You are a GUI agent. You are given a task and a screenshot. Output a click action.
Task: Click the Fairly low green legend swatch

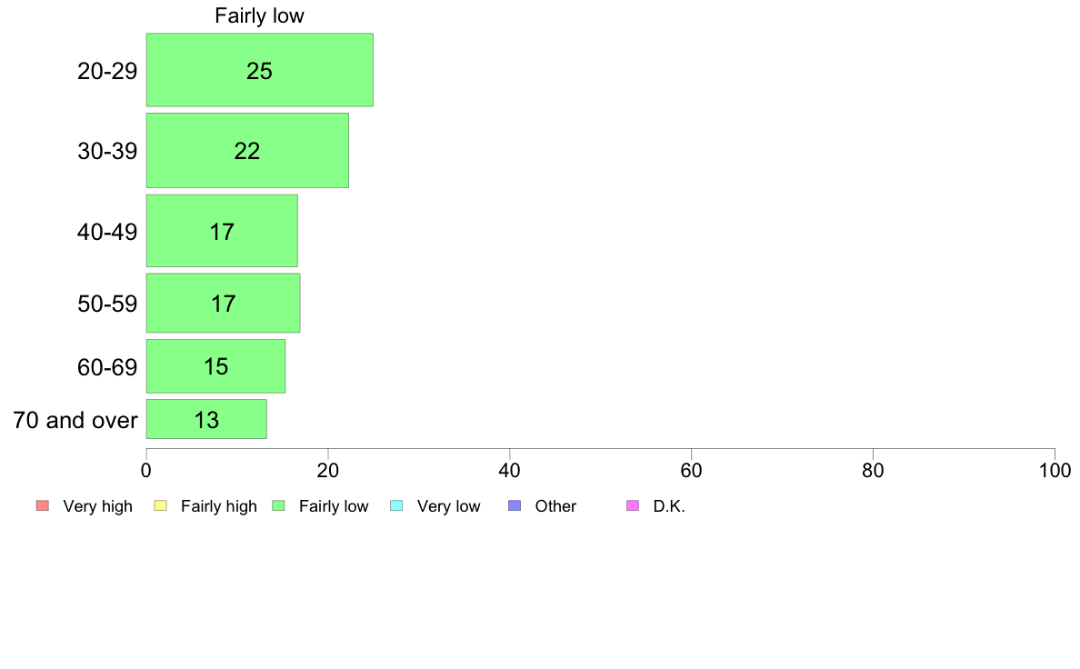[279, 505]
